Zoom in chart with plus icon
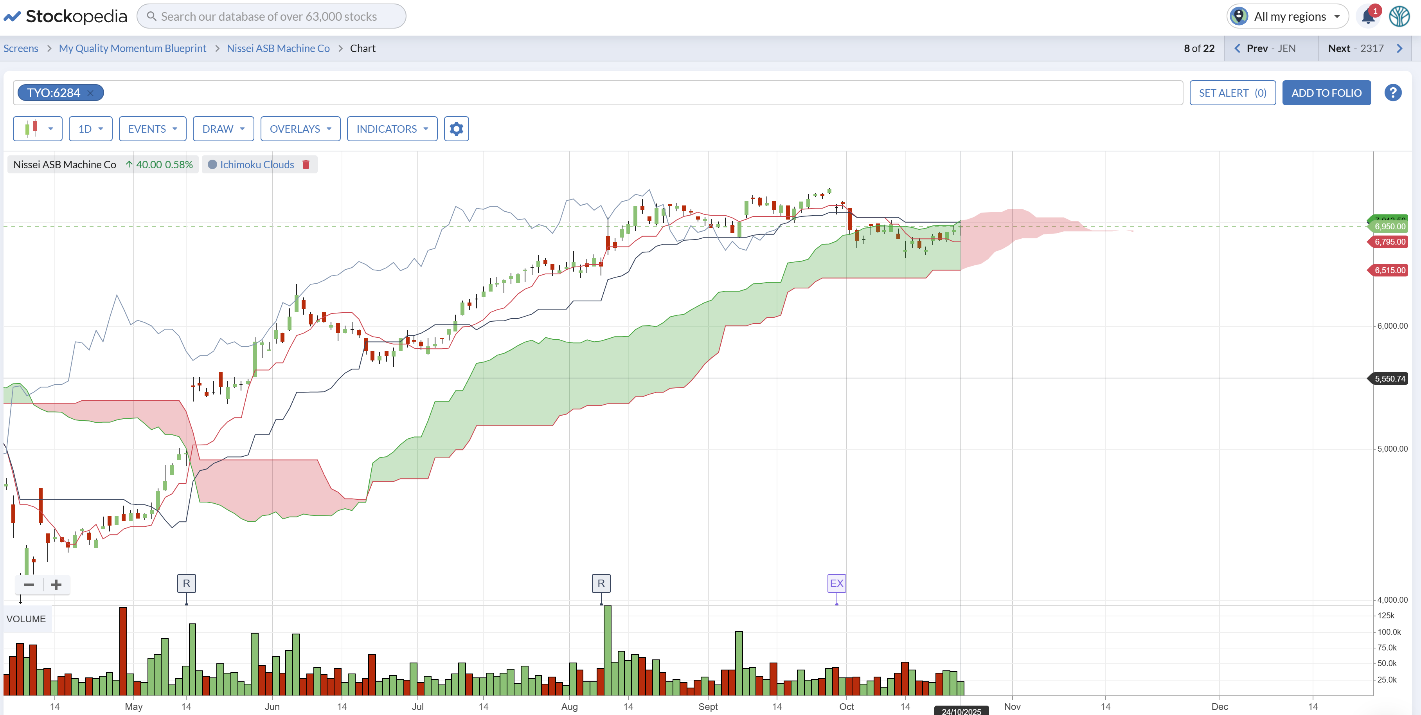Image resolution: width=1421 pixels, height=715 pixels. pyautogui.click(x=56, y=585)
